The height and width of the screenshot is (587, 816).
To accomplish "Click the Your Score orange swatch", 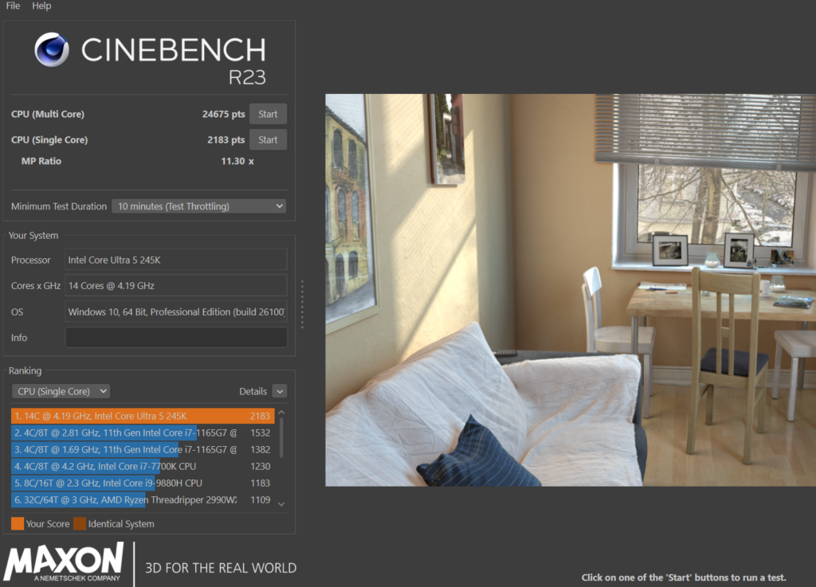I will (x=17, y=524).
